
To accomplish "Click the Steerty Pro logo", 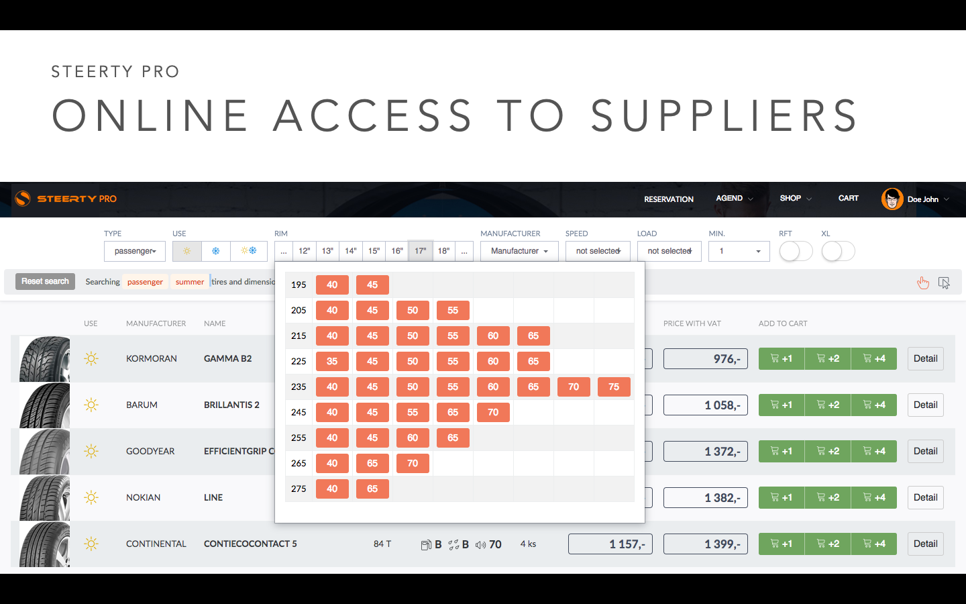I will click(x=66, y=199).
